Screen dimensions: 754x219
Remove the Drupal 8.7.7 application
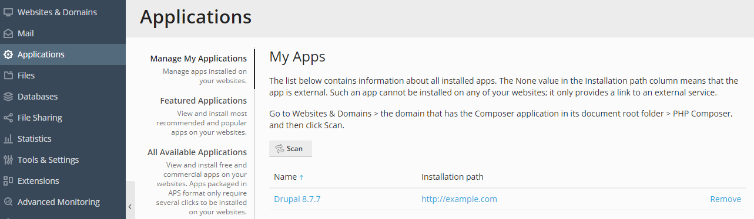click(726, 199)
